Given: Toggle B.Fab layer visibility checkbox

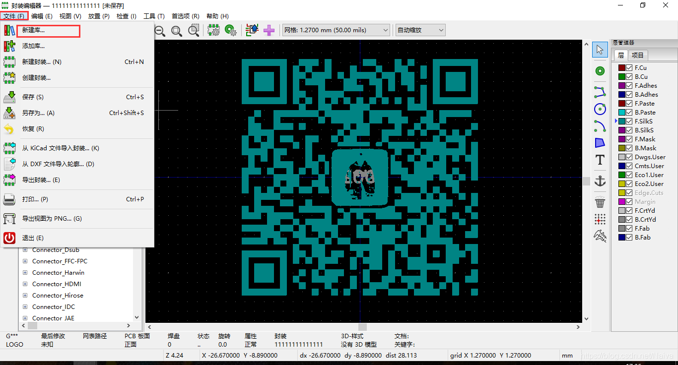Looking at the screenshot, I should (629, 238).
